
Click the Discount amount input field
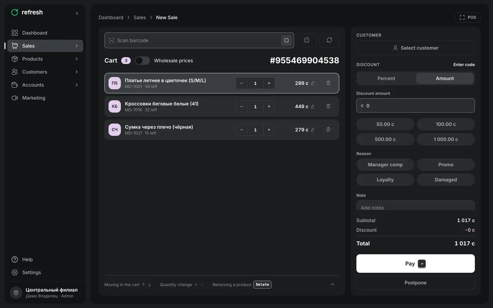[x=416, y=105]
